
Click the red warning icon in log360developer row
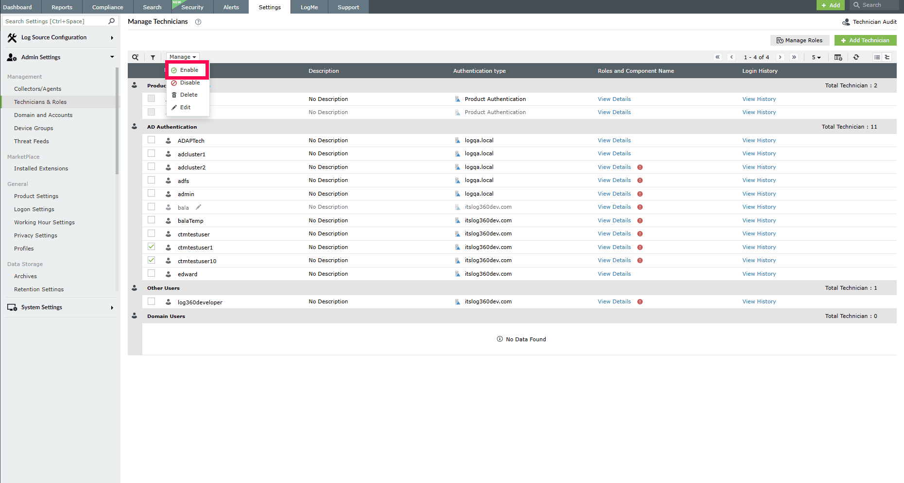(x=640, y=302)
